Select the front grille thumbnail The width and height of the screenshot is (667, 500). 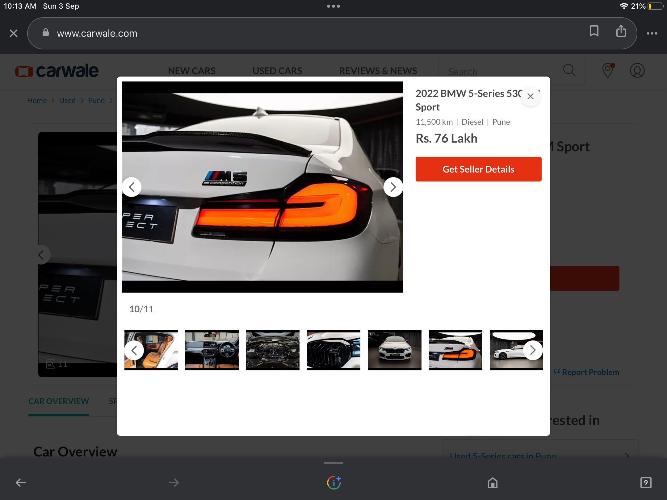tap(333, 350)
